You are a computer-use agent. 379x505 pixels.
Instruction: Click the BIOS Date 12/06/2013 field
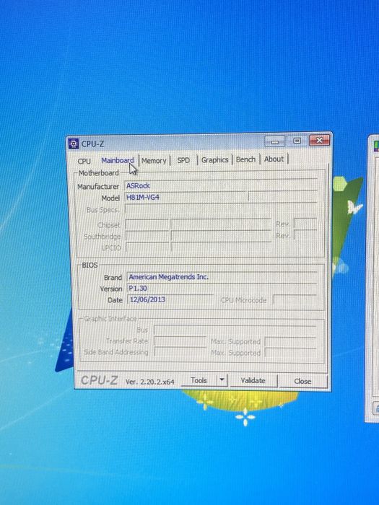[170, 299]
